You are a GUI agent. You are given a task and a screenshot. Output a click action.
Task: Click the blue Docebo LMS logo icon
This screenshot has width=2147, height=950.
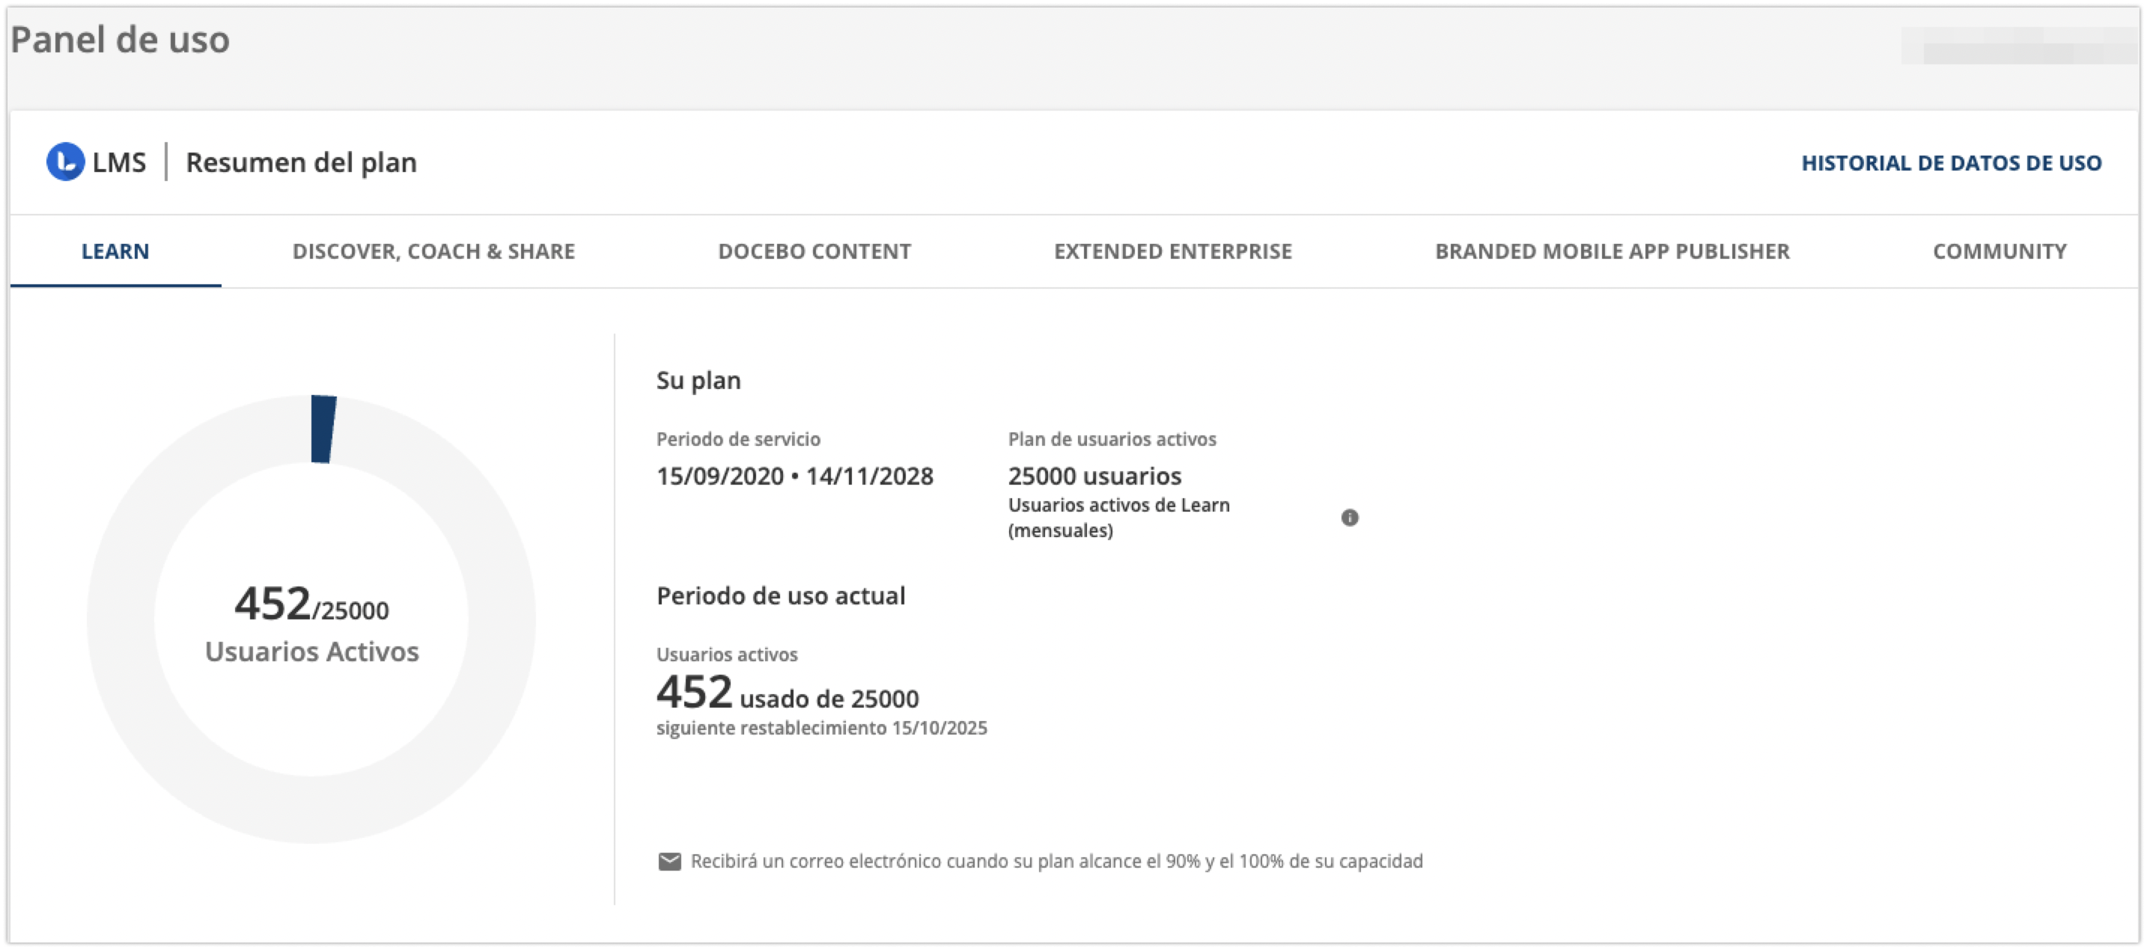[x=65, y=162]
